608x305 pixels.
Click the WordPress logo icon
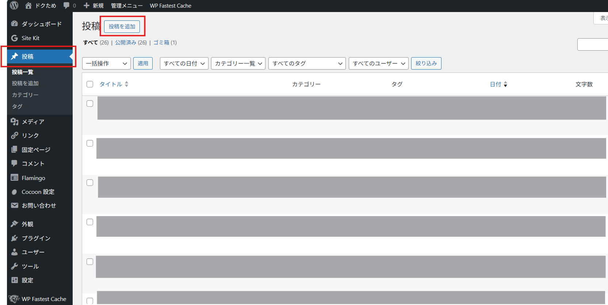pyautogui.click(x=14, y=5)
